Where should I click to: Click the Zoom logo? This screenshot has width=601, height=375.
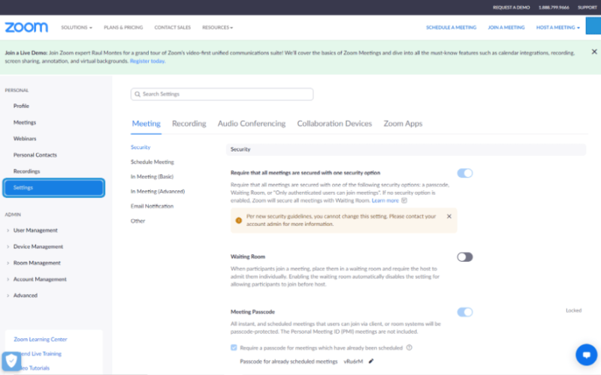(x=26, y=27)
